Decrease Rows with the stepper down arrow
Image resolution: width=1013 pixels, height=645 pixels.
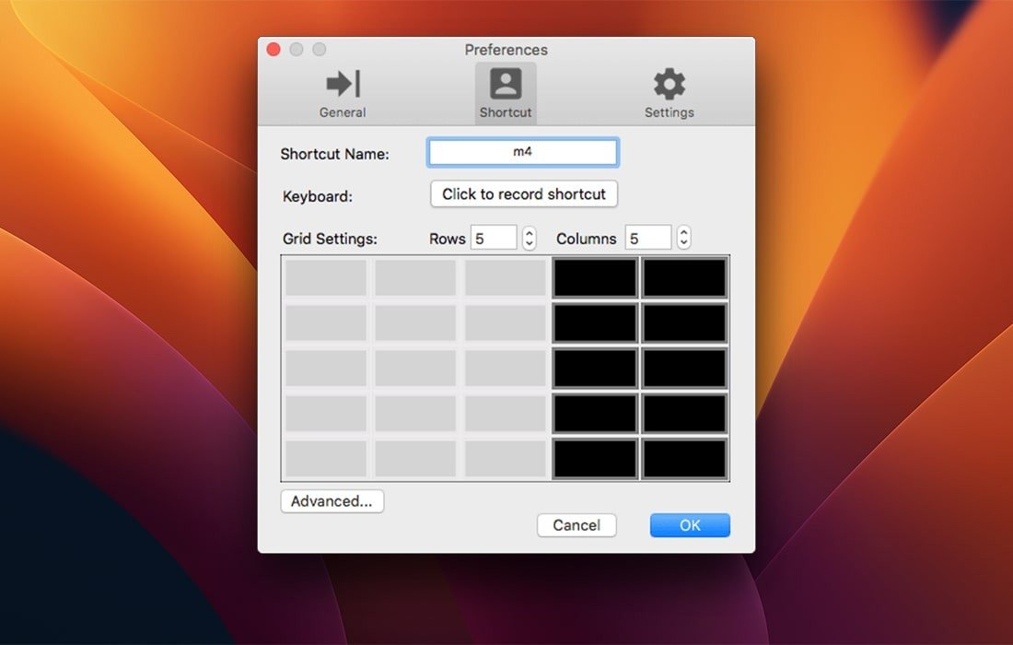coord(529,244)
